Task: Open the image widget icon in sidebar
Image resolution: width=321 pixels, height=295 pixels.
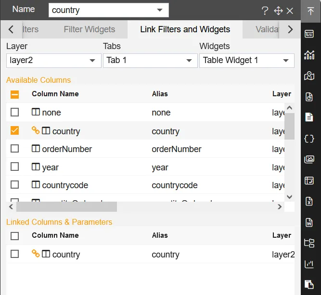Action: coord(309,159)
